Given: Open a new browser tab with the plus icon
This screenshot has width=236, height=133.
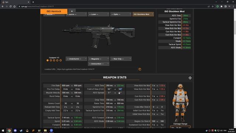Looking at the screenshot, I should click(x=33, y=2).
